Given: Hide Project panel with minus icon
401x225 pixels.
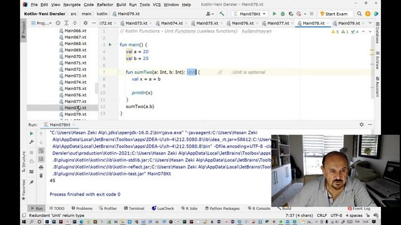Looking at the screenshot, I should 94,23.
